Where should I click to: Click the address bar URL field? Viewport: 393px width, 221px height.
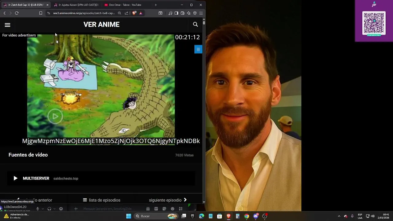point(84,13)
